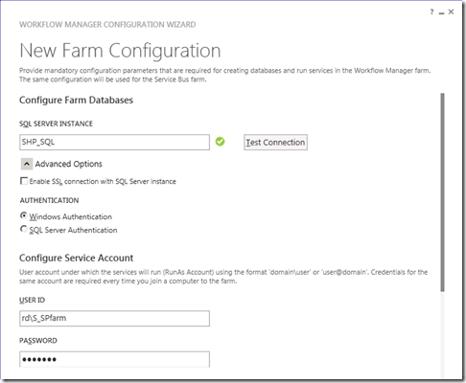The width and height of the screenshot is (466, 383).
Task: Click the vertical scrollbar thumb
Action: coord(442,192)
